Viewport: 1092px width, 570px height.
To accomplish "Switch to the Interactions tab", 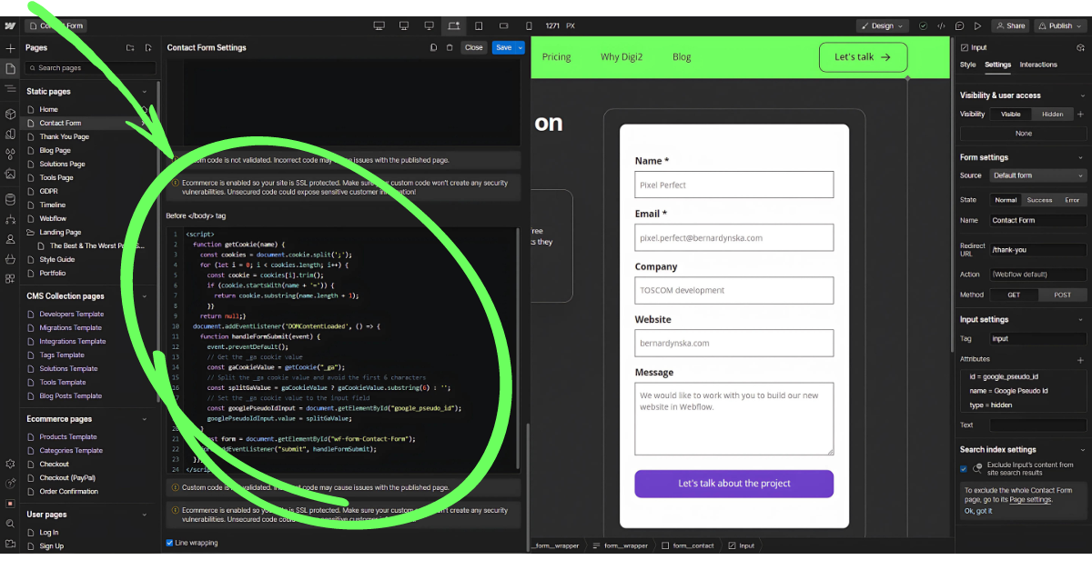I will point(1038,65).
